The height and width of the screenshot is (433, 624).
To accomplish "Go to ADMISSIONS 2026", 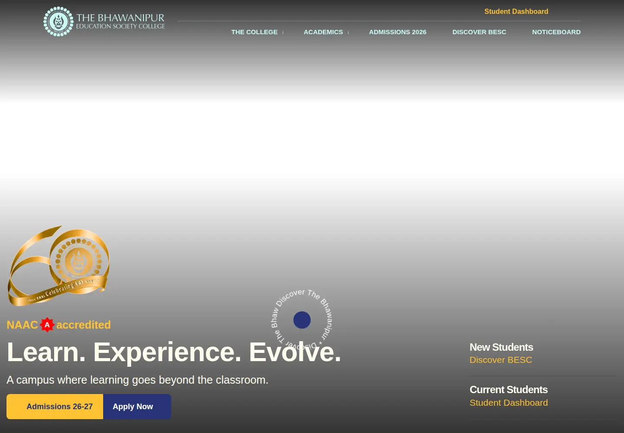I will pos(398,32).
